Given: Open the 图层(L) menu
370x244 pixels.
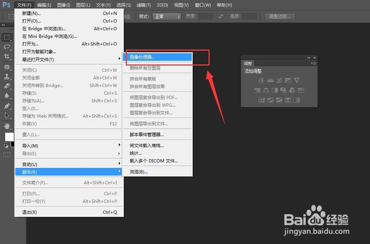Looking at the screenshot, I should [83, 5].
